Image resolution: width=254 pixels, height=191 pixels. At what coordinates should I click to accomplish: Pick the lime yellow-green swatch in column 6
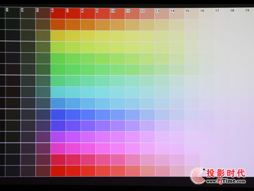click(58, 47)
